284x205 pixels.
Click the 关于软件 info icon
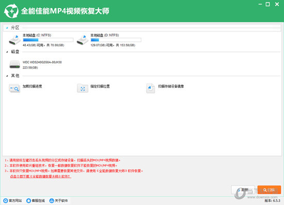click(52, 200)
